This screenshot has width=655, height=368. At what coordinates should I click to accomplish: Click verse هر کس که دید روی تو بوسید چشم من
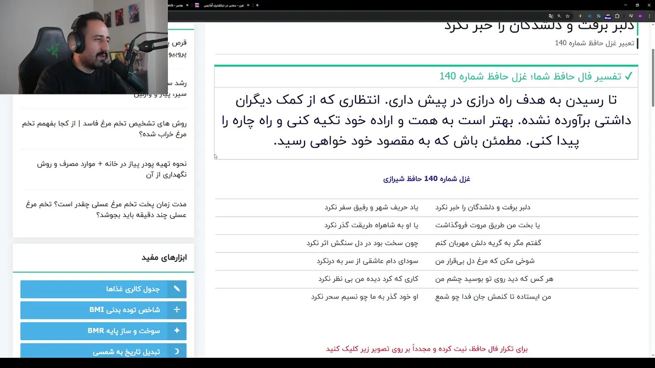(494, 279)
